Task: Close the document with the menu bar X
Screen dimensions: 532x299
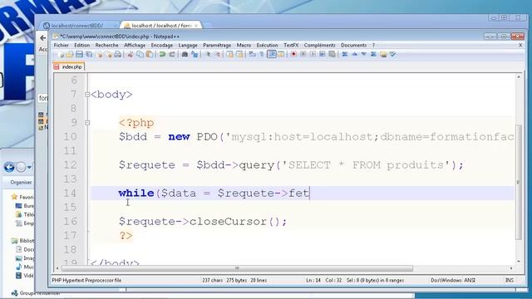Action: [520, 45]
